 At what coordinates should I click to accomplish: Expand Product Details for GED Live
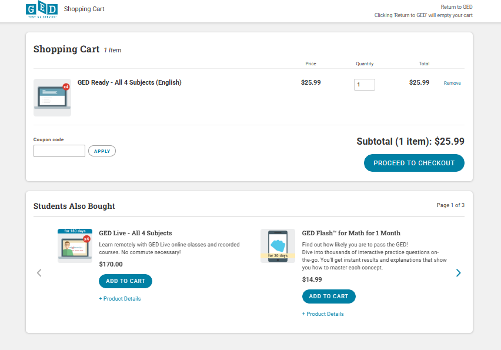(x=120, y=299)
